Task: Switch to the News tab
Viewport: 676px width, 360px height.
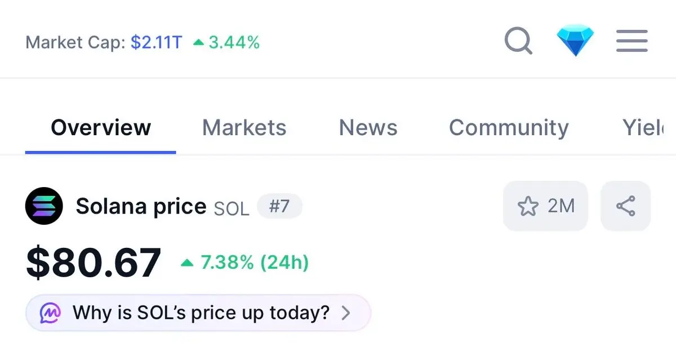Action: [x=368, y=128]
